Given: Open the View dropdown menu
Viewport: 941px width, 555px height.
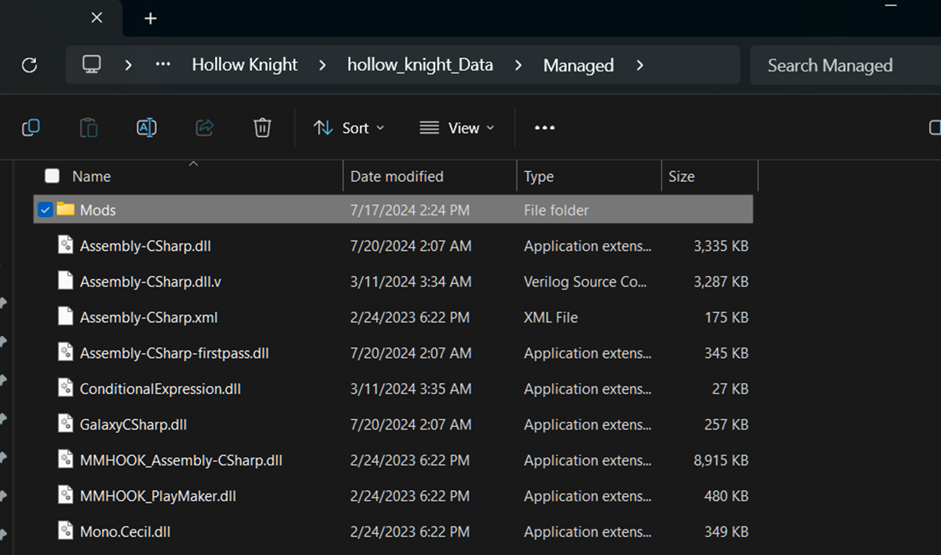Looking at the screenshot, I should (457, 128).
